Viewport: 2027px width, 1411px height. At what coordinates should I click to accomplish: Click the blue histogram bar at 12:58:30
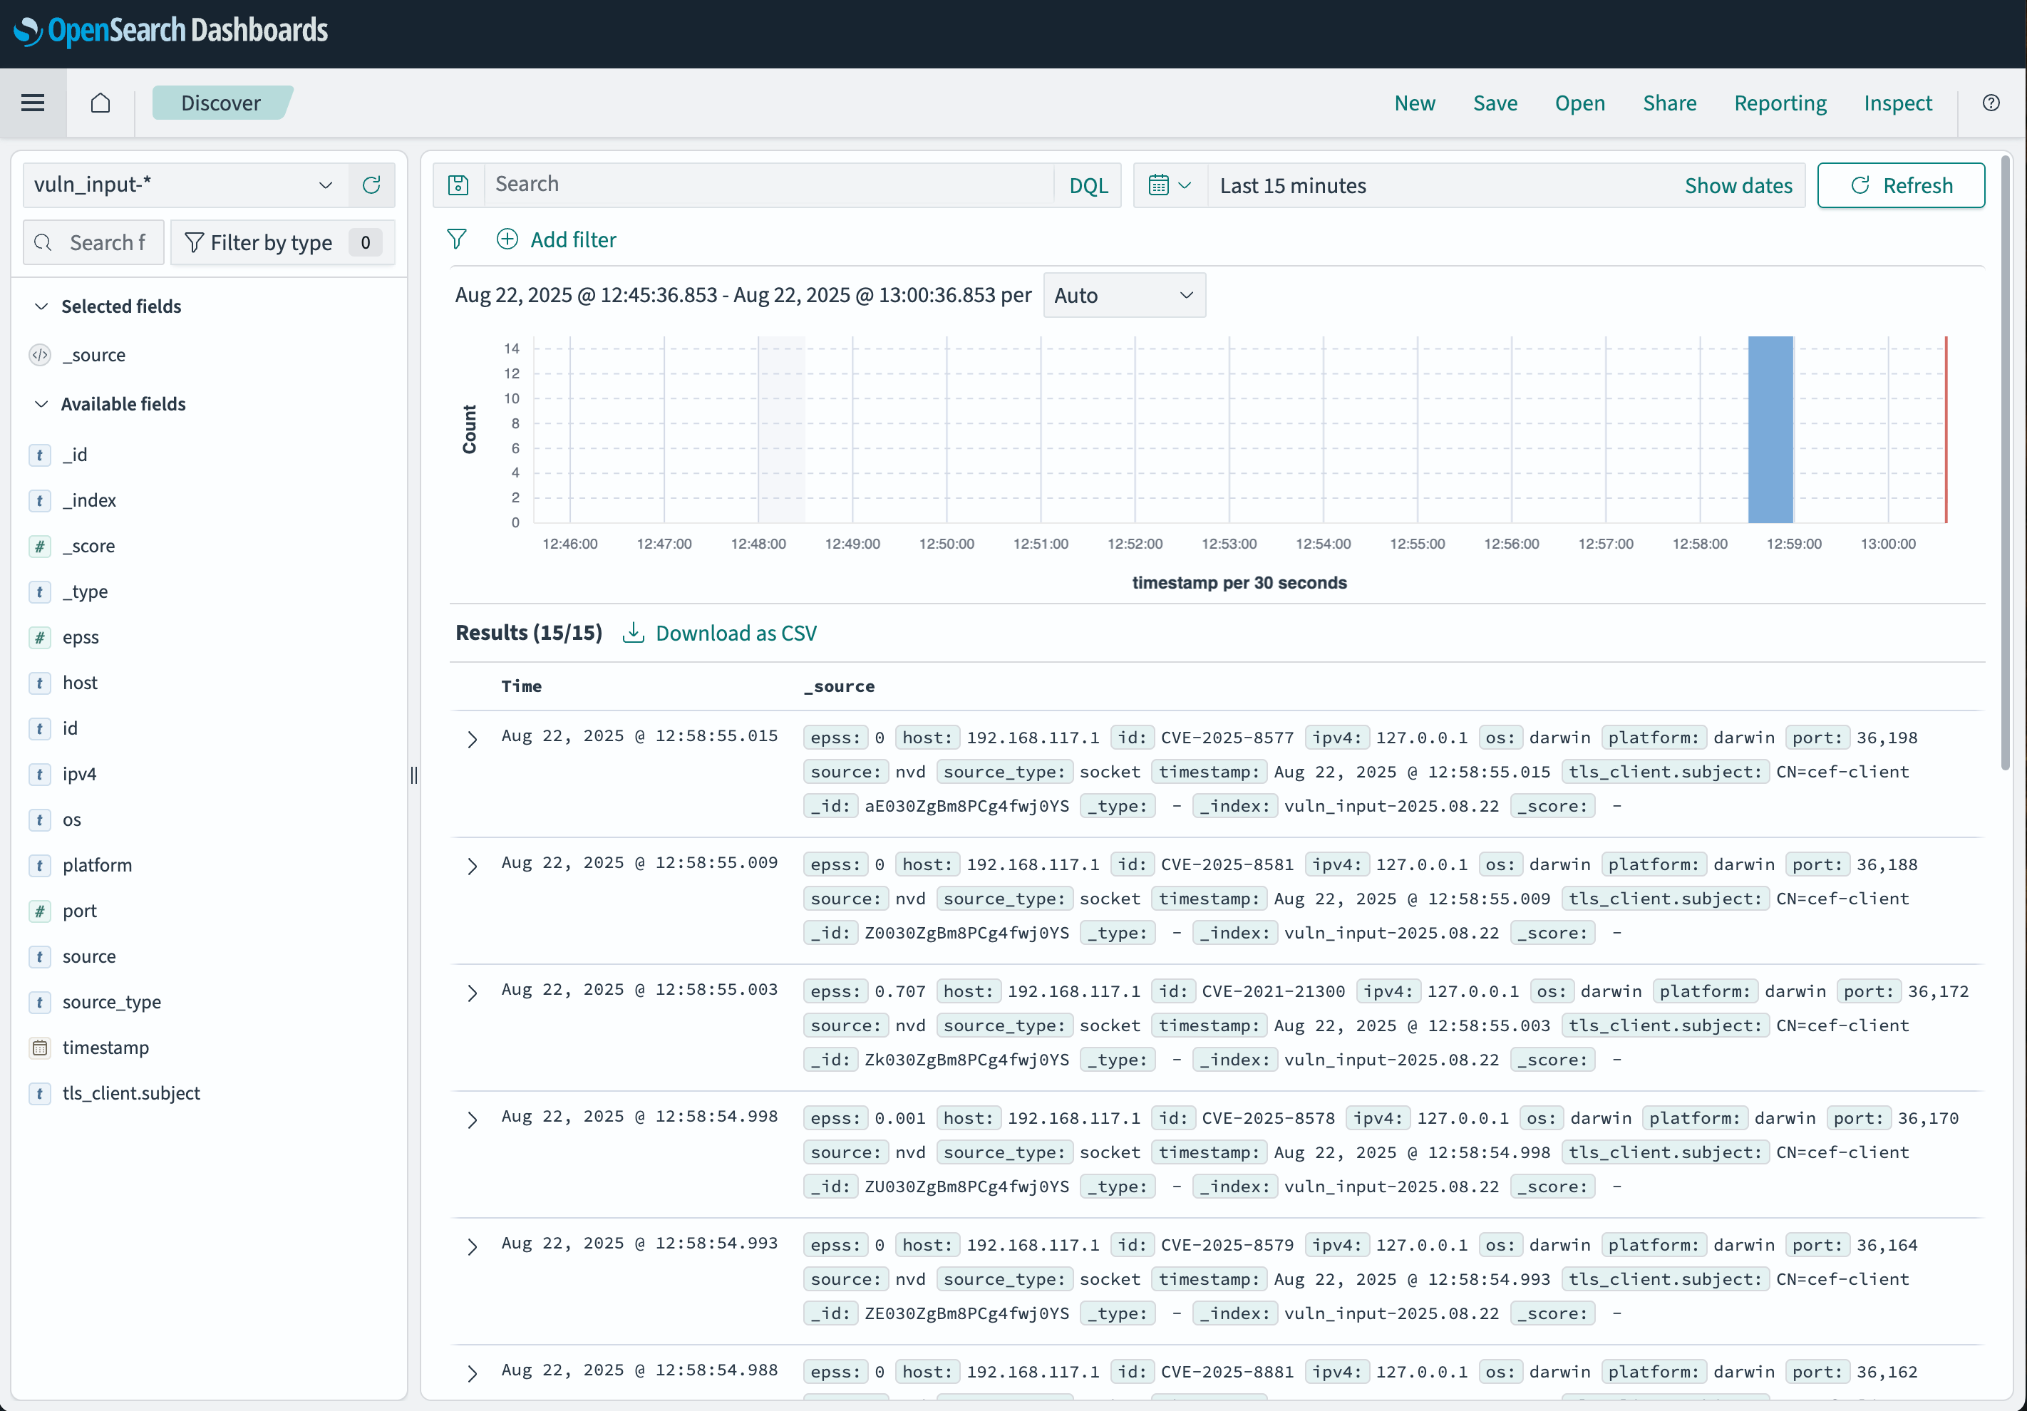[x=1770, y=430]
